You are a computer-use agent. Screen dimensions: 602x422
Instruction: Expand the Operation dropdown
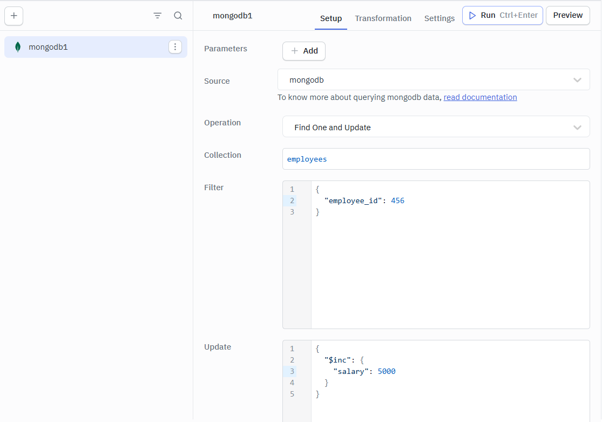pyautogui.click(x=577, y=126)
